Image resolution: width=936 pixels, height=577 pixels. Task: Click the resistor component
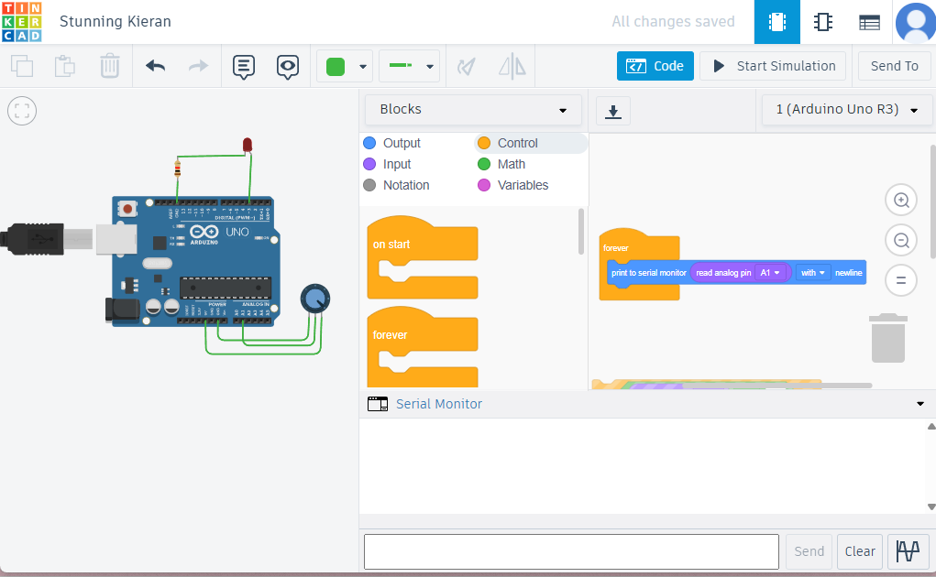177,169
